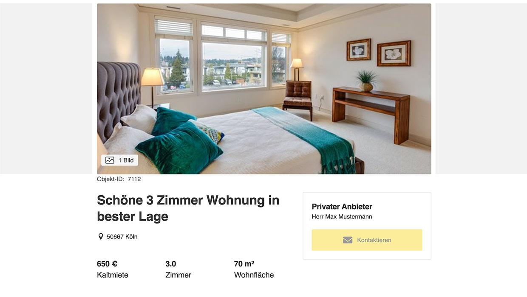Screen dimensions: 527x297
Task: Click the left gray area beside photo
Action: (x=46, y=89)
